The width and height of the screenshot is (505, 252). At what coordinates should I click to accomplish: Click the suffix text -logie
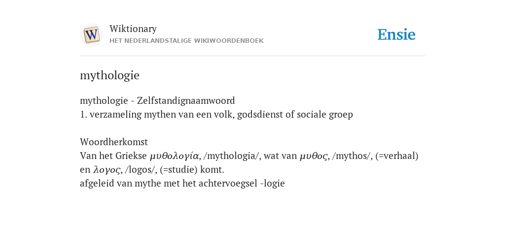click(272, 184)
